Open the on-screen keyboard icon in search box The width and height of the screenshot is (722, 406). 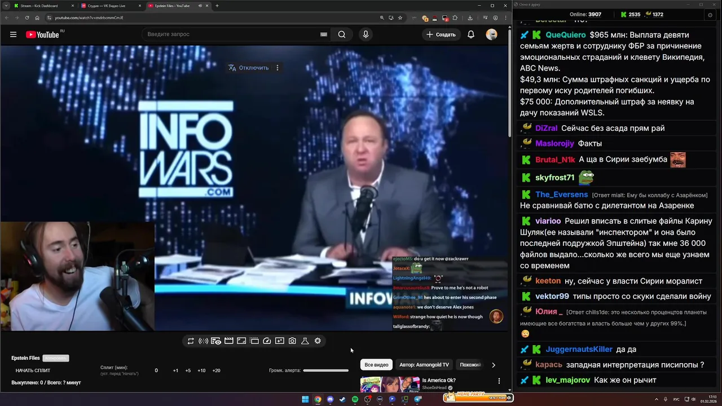324,34
